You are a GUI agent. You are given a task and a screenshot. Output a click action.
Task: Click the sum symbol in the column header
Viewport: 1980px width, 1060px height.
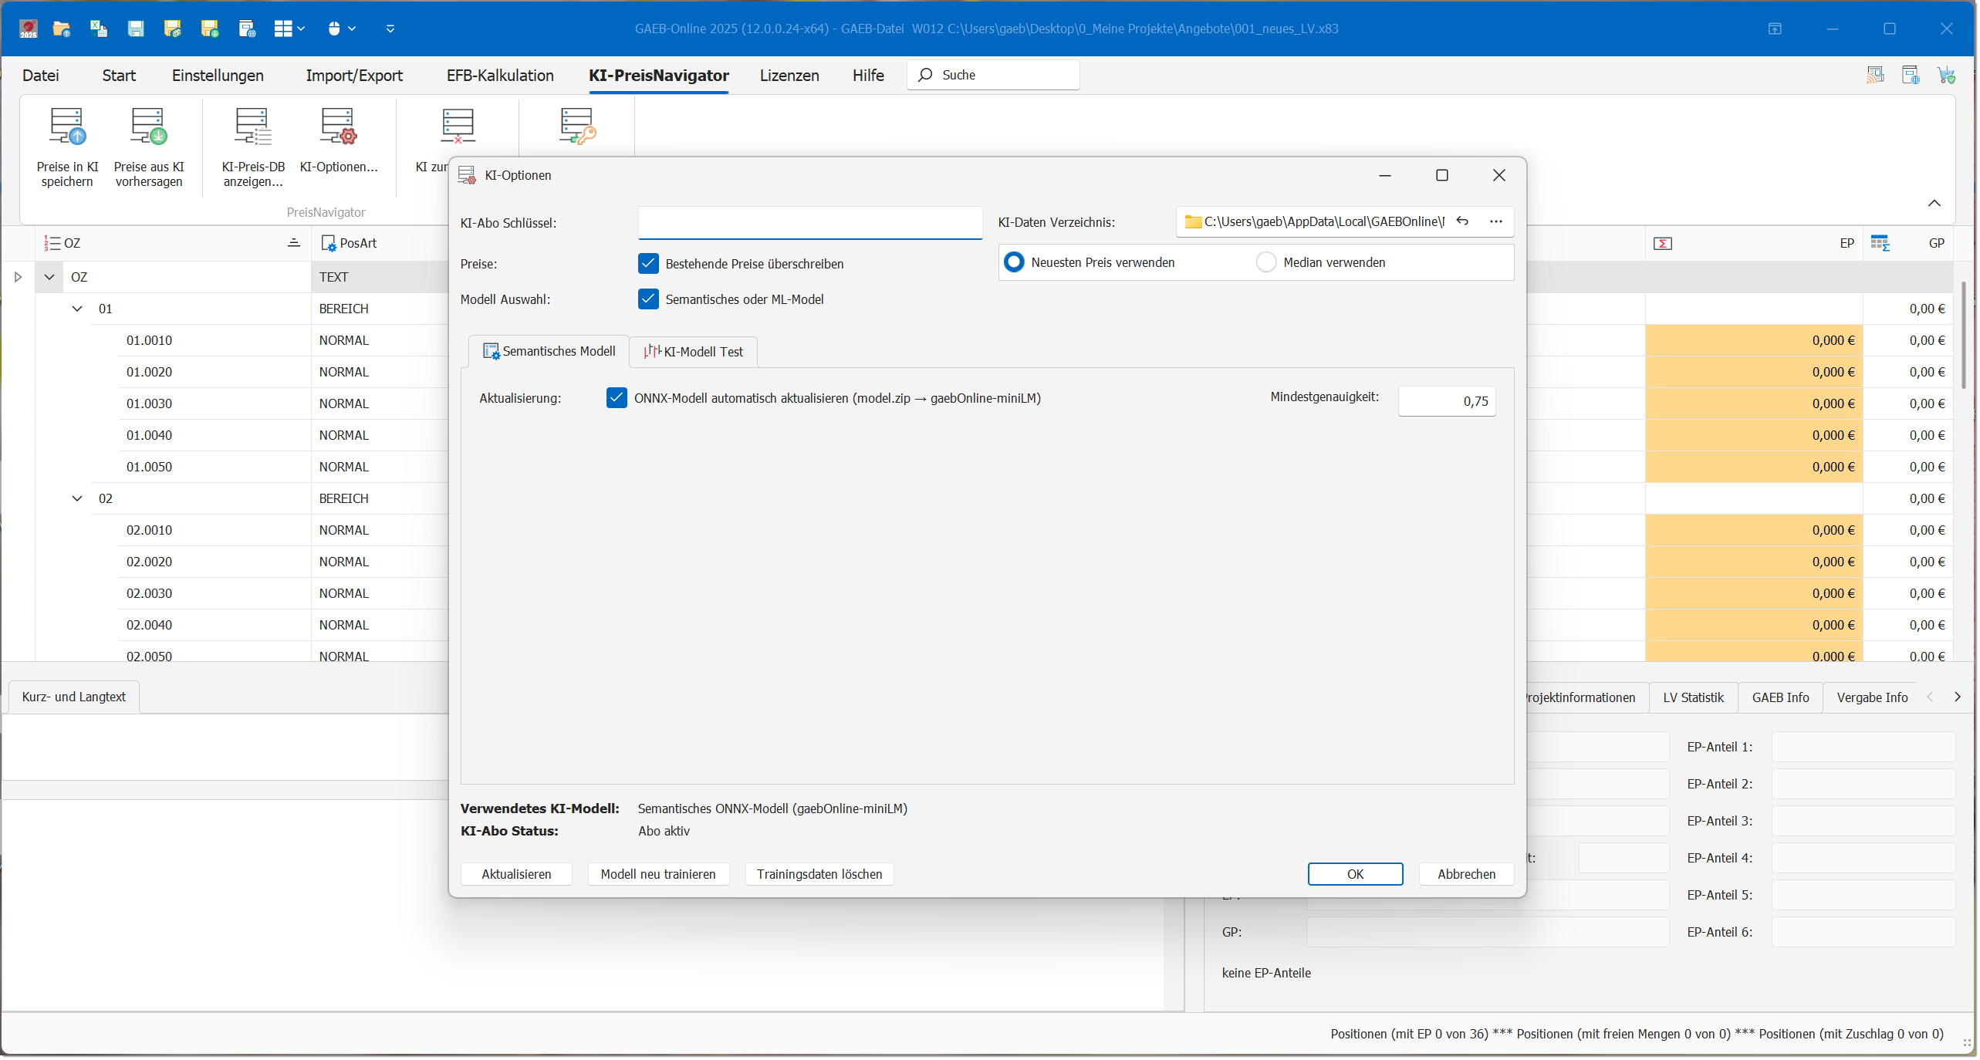point(1663,243)
